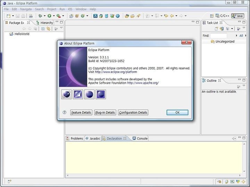Click the yellow Back navigation arrow
Screen dimensions: 250x187
tap(172, 16)
